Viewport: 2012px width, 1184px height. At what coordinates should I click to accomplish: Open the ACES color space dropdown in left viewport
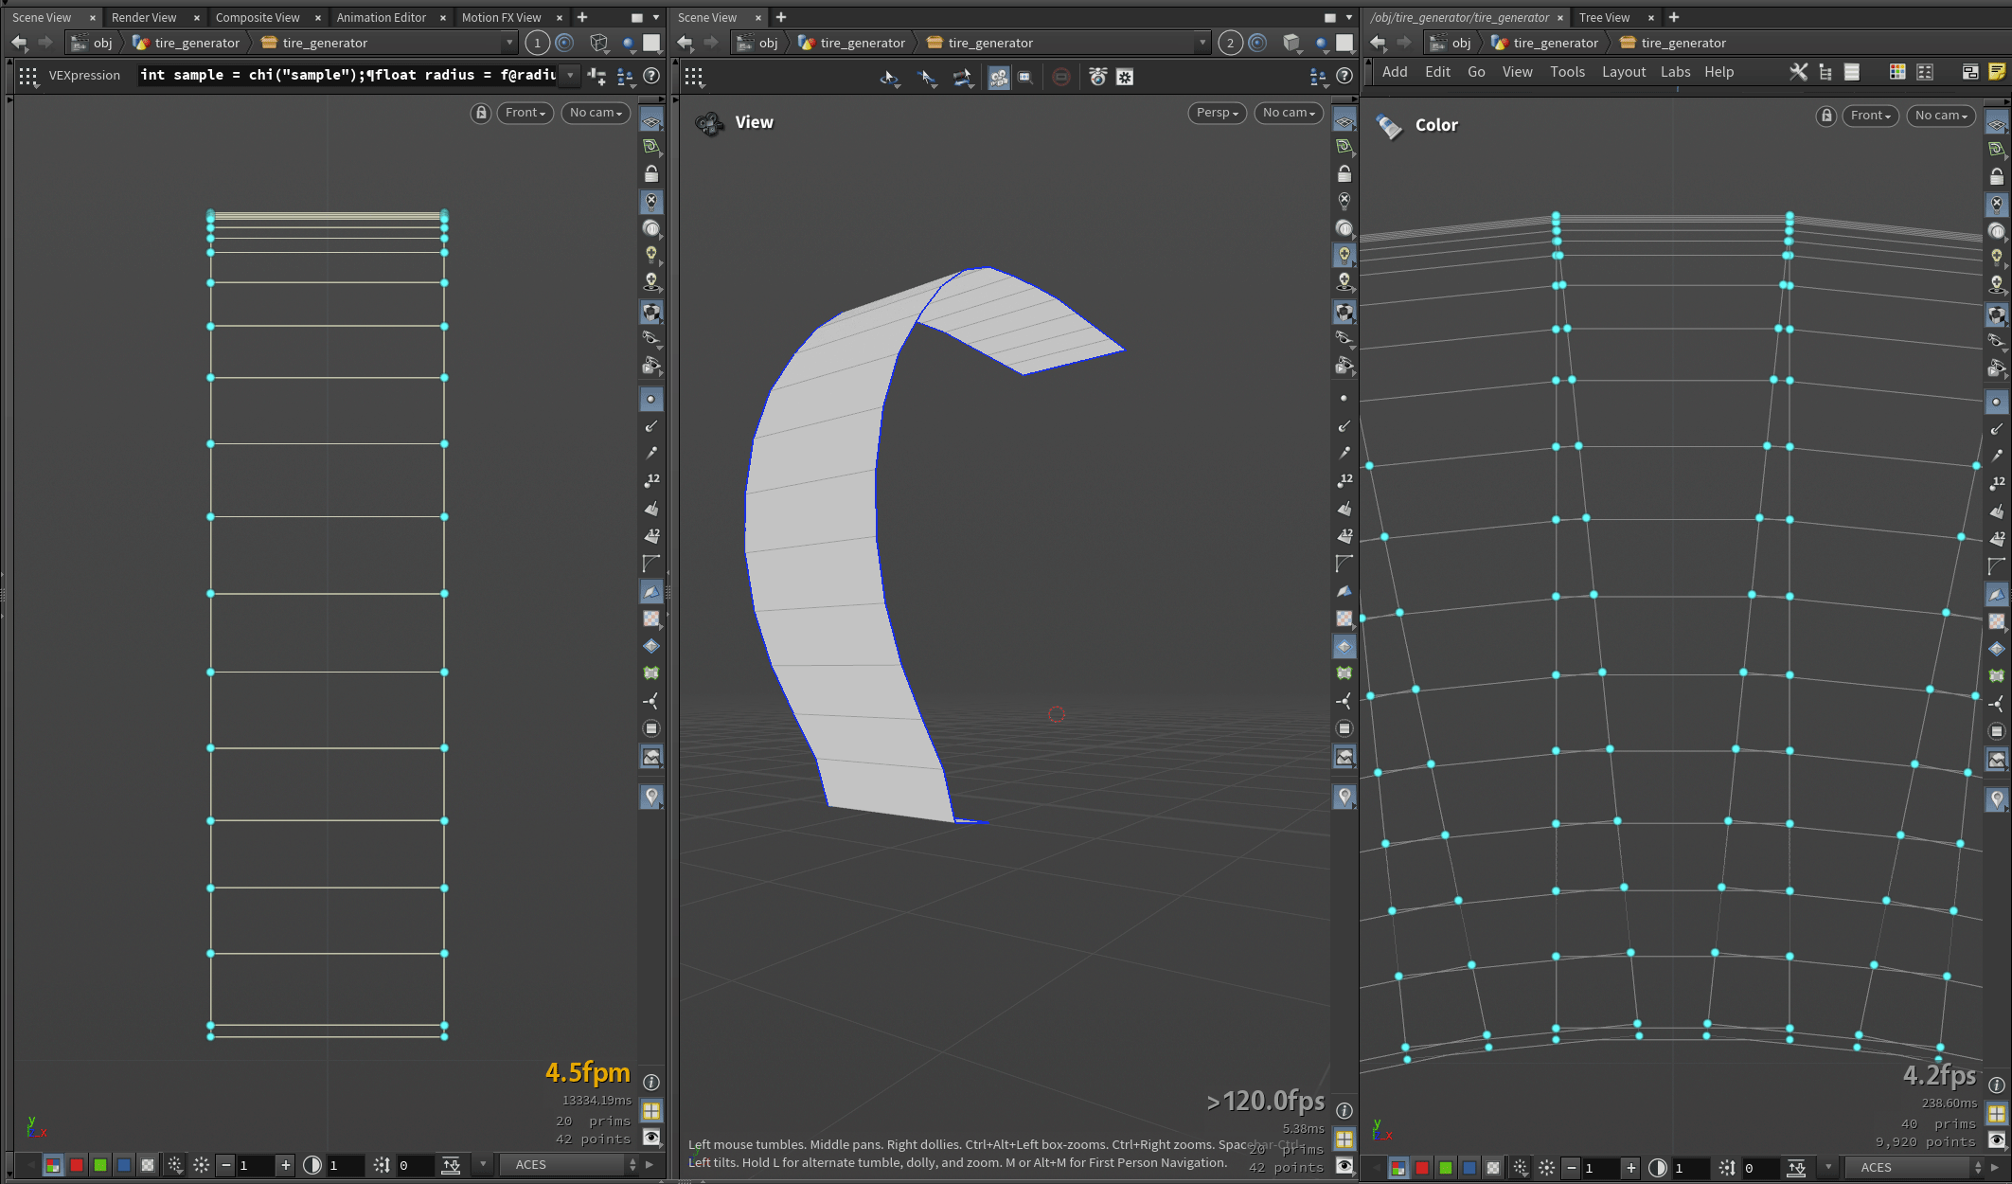[x=570, y=1165]
